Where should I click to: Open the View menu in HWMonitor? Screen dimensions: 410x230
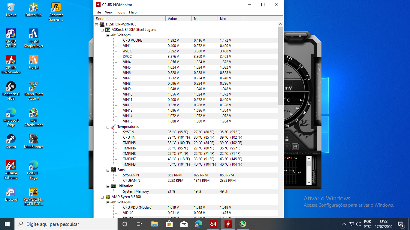pos(109,12)
